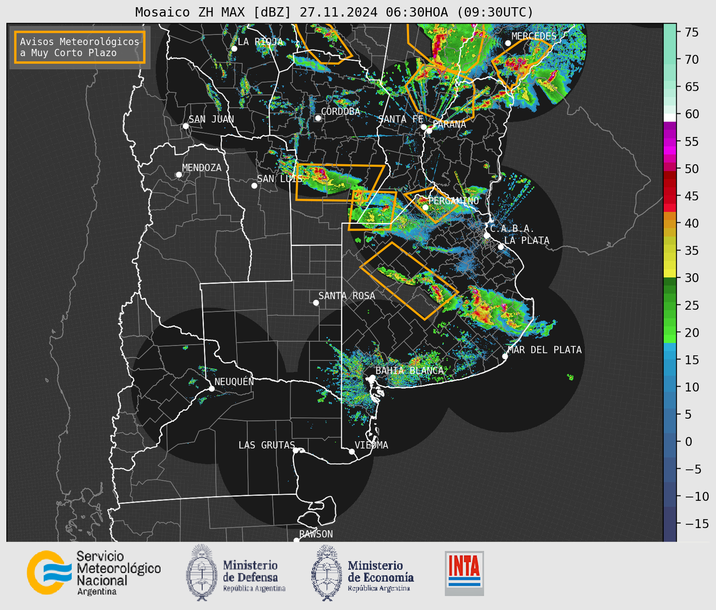This screenshot has height=610, width=716.
Task: Click the 60 dBZ white colorbar segment
Action: pos(670,118)
